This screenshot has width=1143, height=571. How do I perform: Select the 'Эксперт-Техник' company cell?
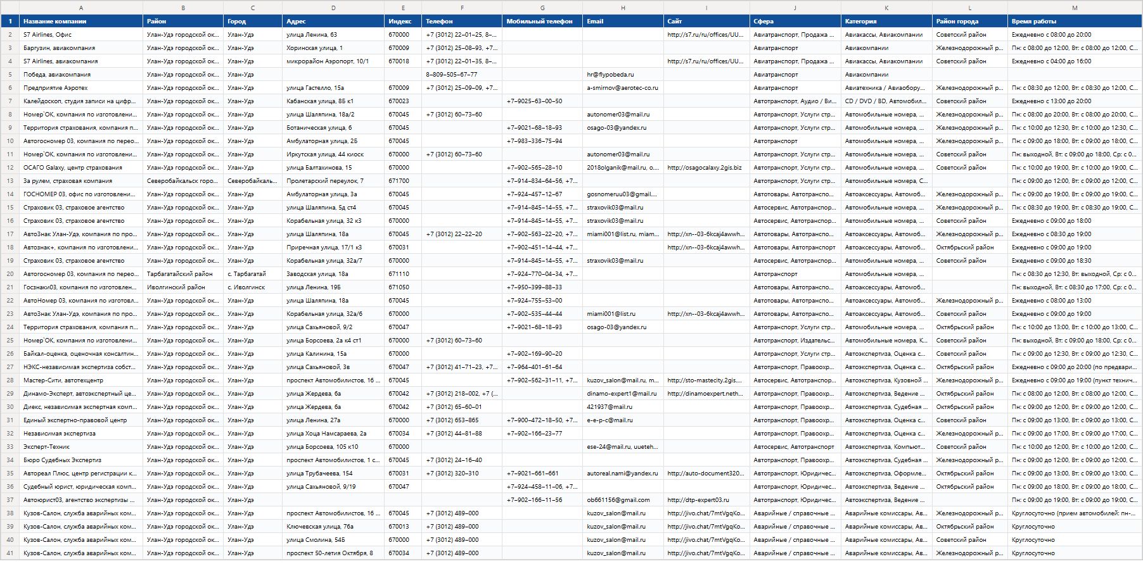(x=81, y=447)
